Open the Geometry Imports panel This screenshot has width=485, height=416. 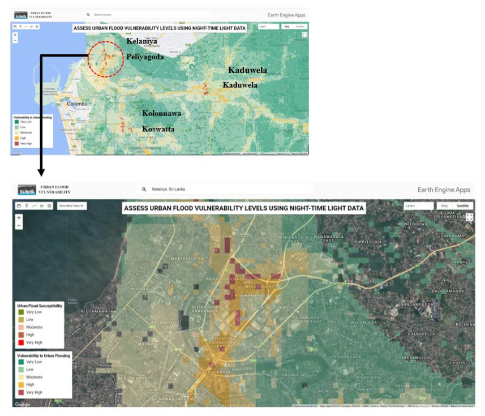click(72, 206)
